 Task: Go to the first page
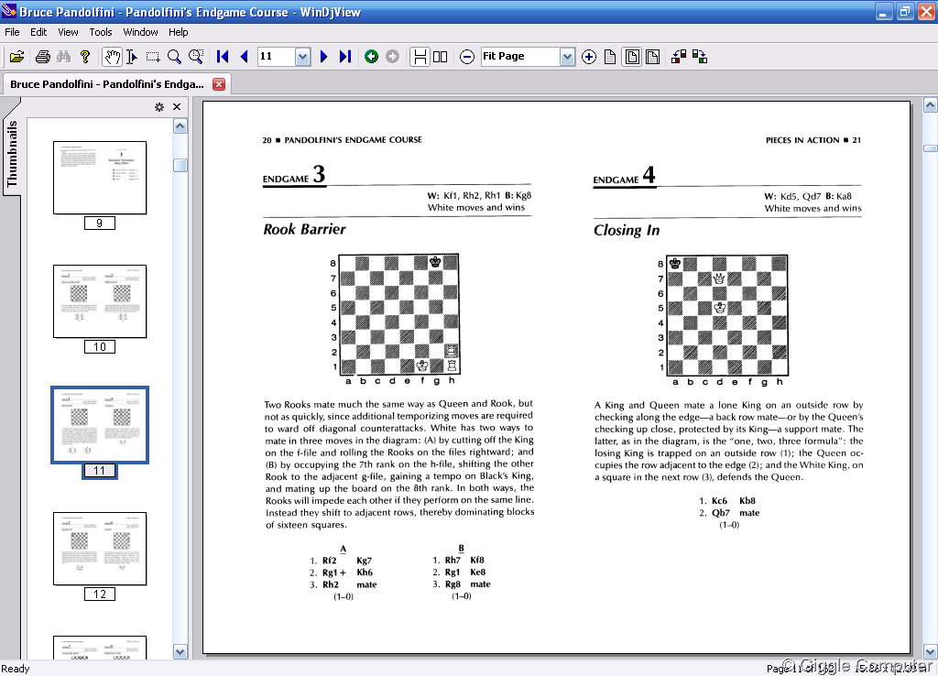[223, 57]
